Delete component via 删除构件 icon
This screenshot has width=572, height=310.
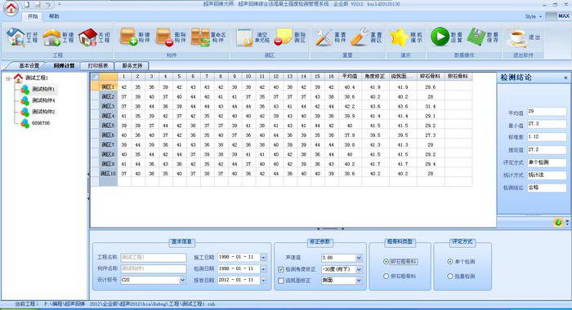coord(164,37)
